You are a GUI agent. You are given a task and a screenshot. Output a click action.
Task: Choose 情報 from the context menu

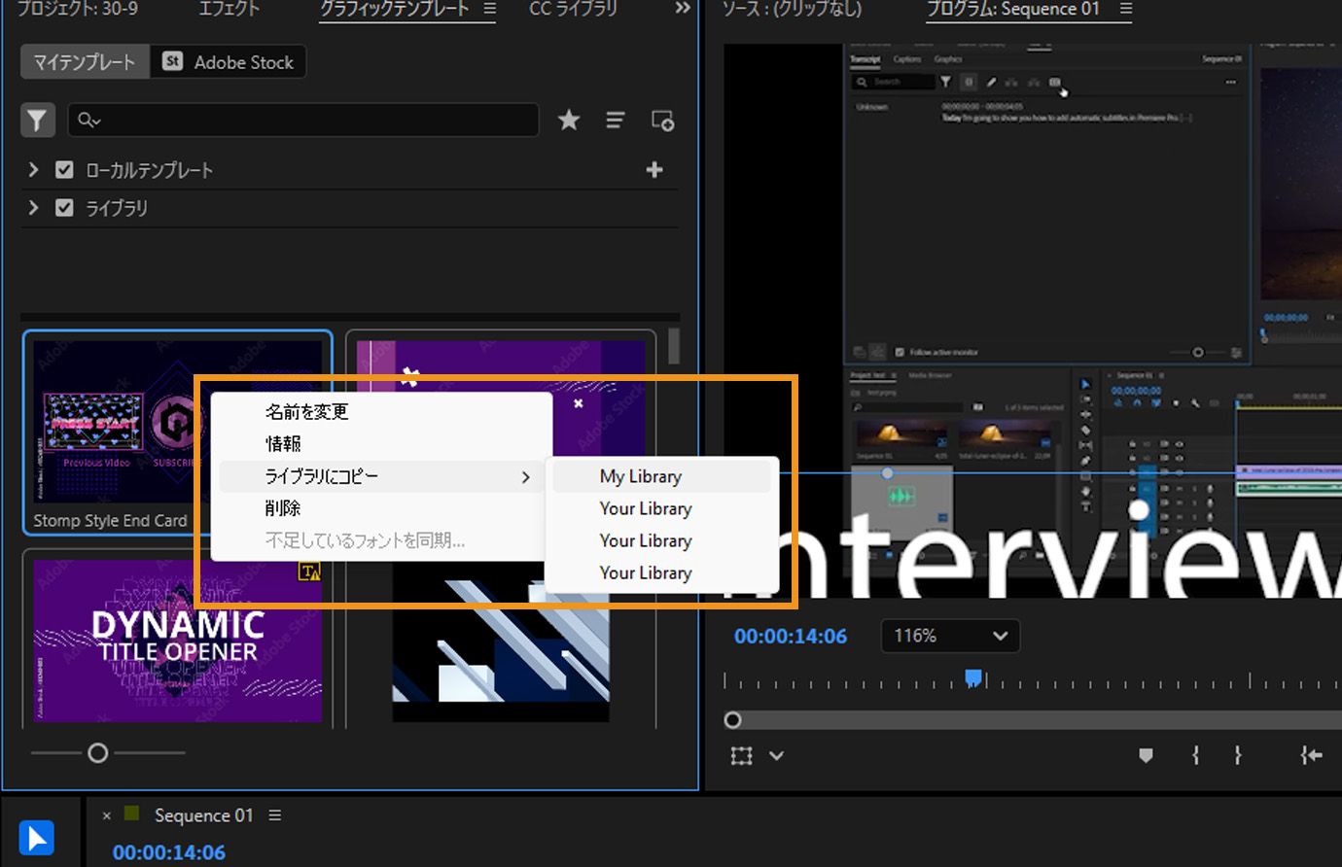coord(381,443)
